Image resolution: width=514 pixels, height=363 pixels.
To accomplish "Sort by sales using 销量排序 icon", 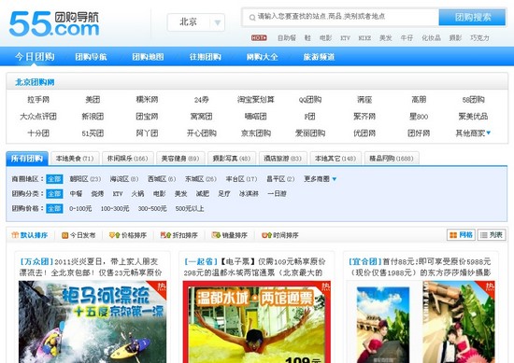I will tap(216, 235).
